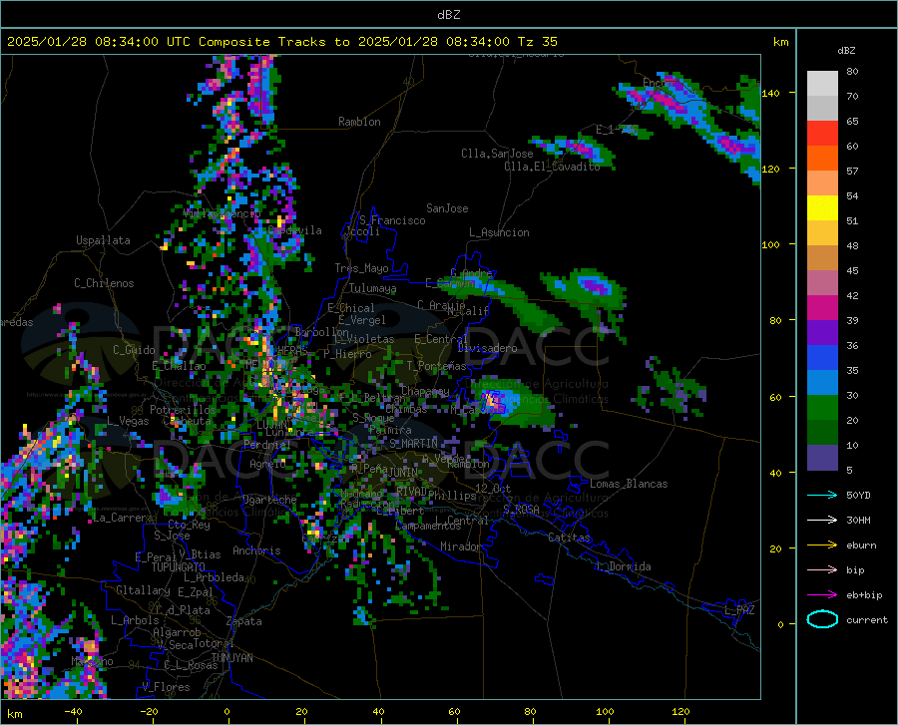
Task: Click the C_Guido place label
Action: [x=134, y=350]
